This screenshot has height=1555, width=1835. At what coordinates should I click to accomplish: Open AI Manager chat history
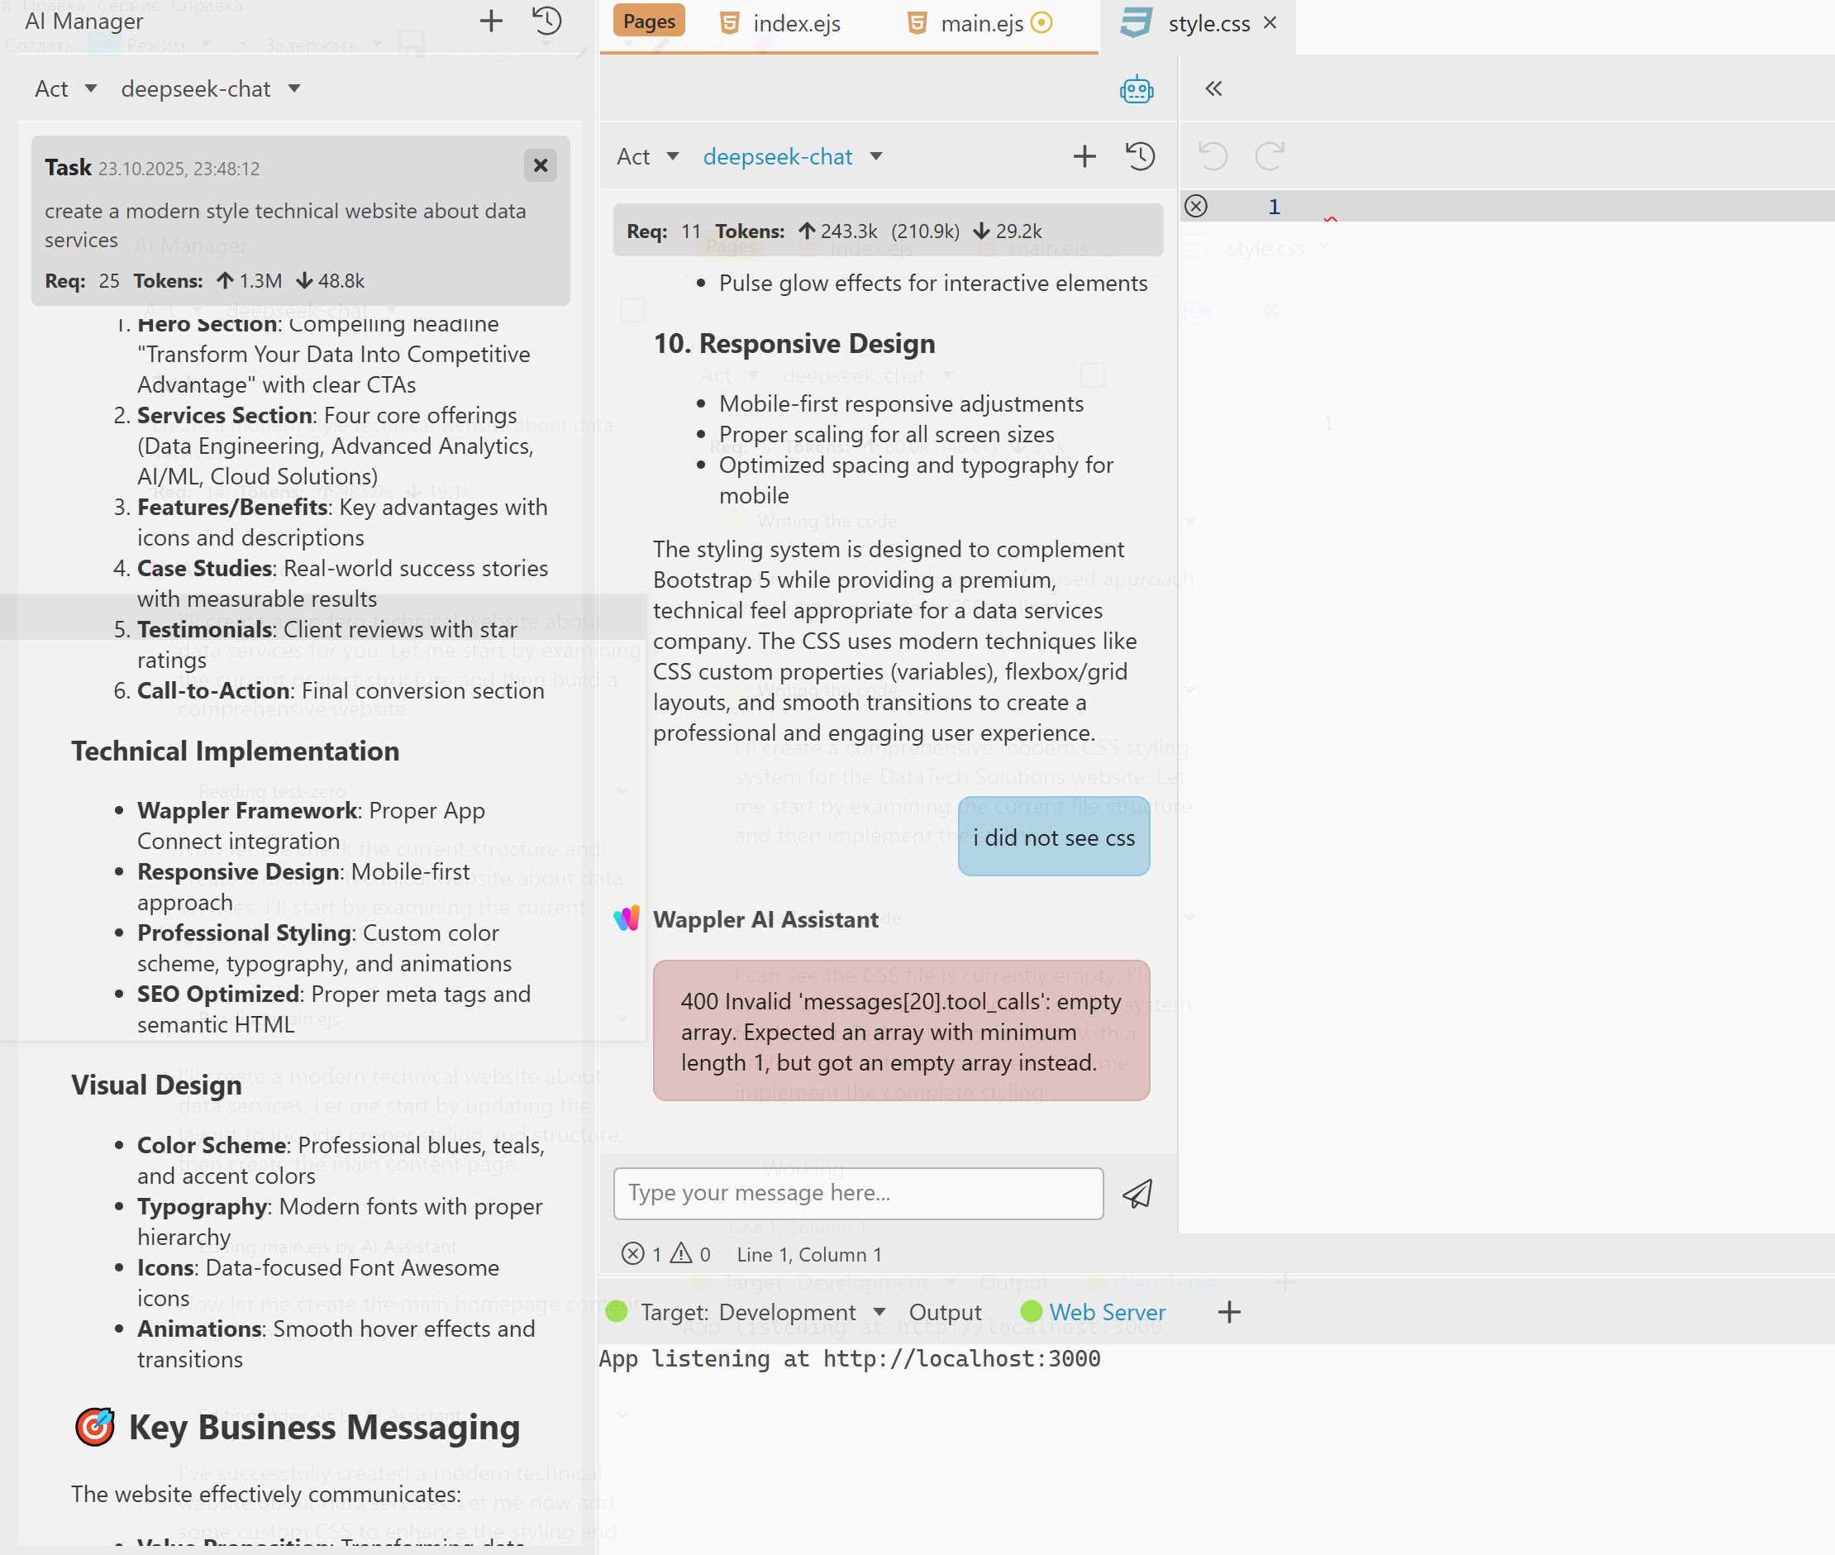pos(547,21)
